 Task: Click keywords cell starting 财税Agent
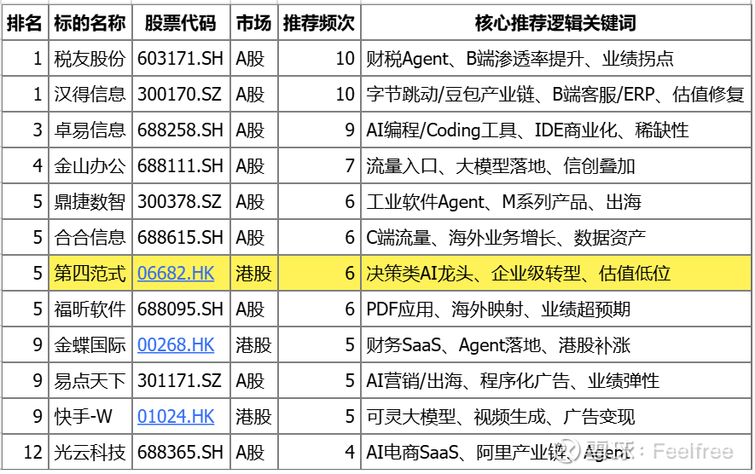pos(555,58)
